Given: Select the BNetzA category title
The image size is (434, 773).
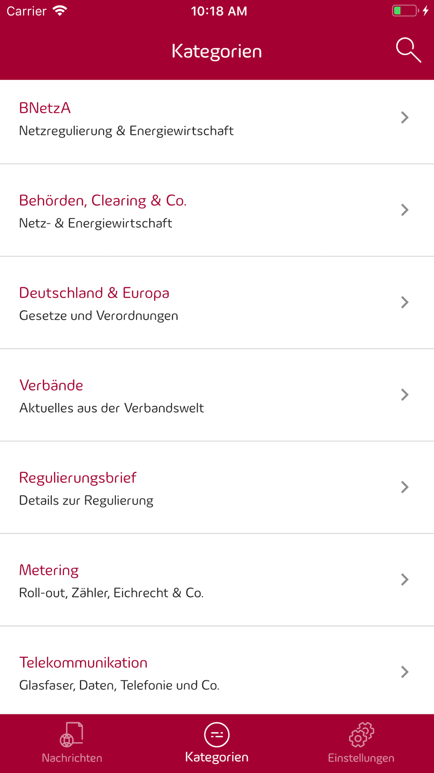Looking at the screenshot, I should tap(45, 108).
